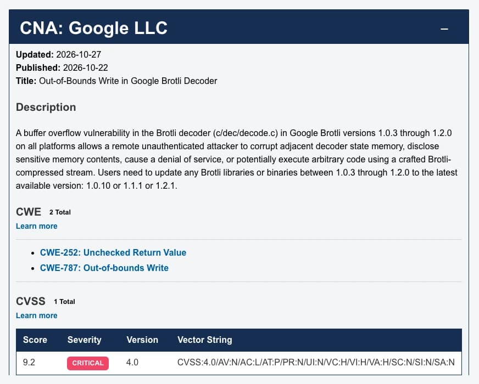Open CWE-787: Out-of-bounds Write link

click(x=104, y=268)
